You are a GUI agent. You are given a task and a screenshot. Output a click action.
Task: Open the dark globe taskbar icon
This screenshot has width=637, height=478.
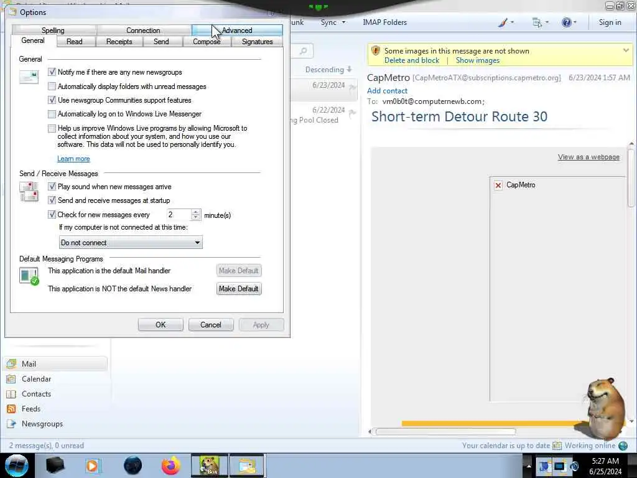tap(133, 466)
